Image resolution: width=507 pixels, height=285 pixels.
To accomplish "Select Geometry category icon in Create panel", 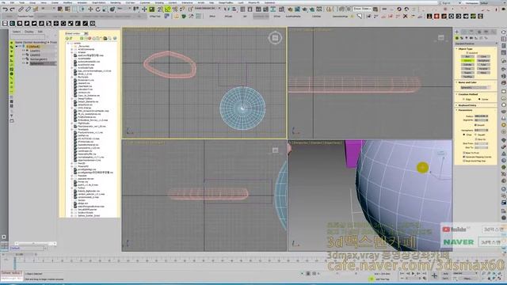I will (457, 38).
